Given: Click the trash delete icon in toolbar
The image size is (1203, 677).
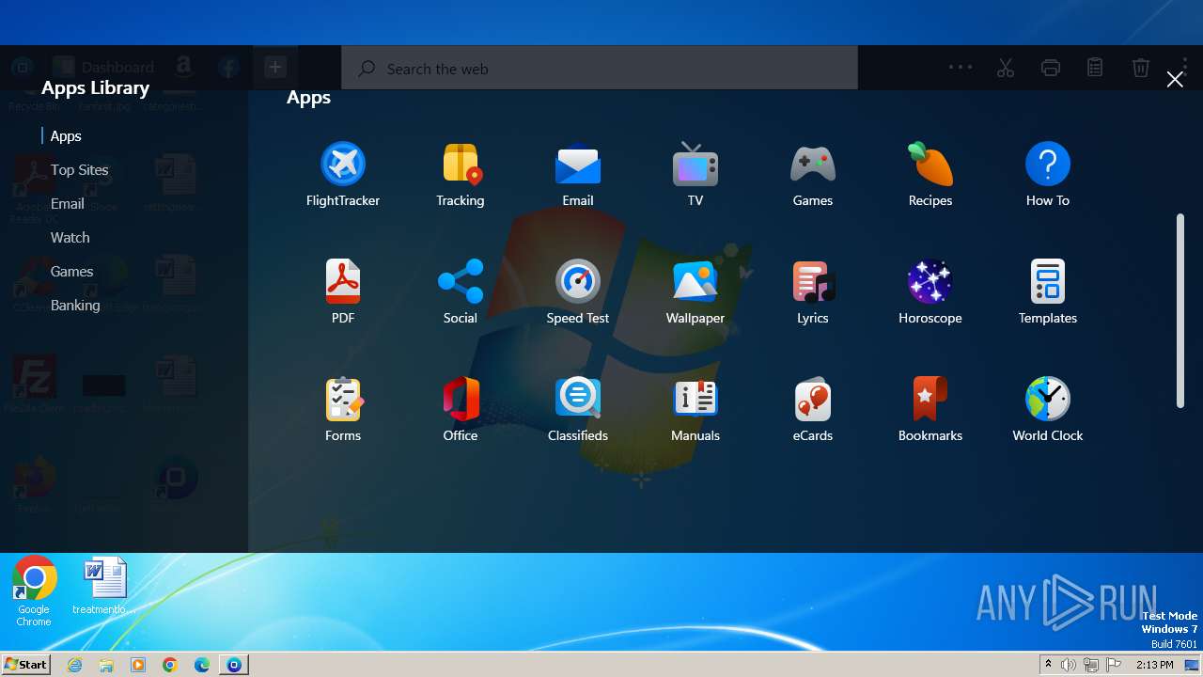Looking at the screenshot, I should click(1140, 68).
